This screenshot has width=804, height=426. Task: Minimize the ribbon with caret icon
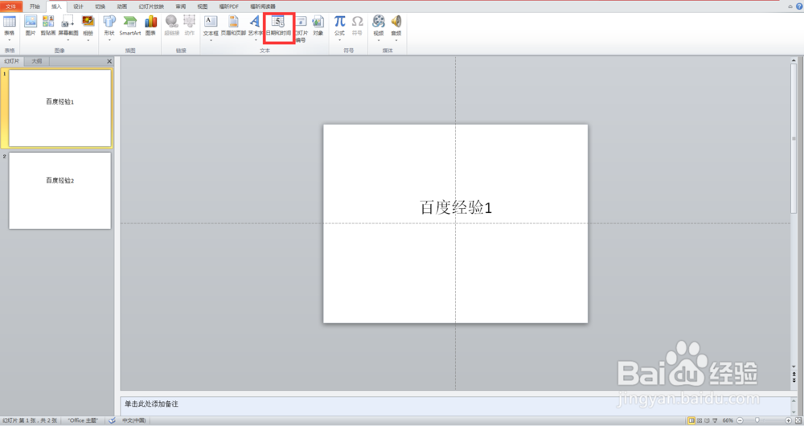click(x=790, y=6)
